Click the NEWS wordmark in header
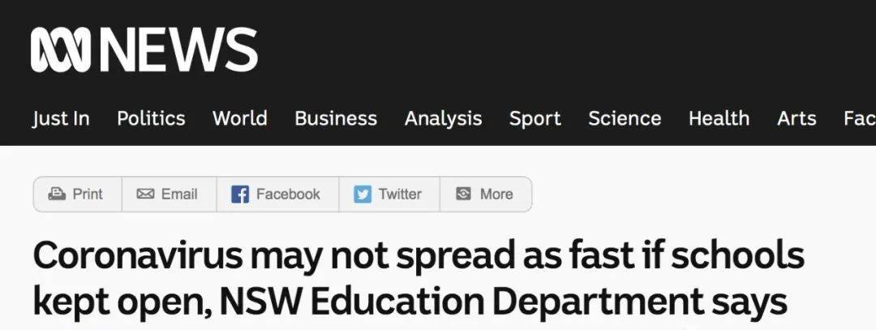The width and height of the screenshot is (876, 330). (x=178, y=50)
